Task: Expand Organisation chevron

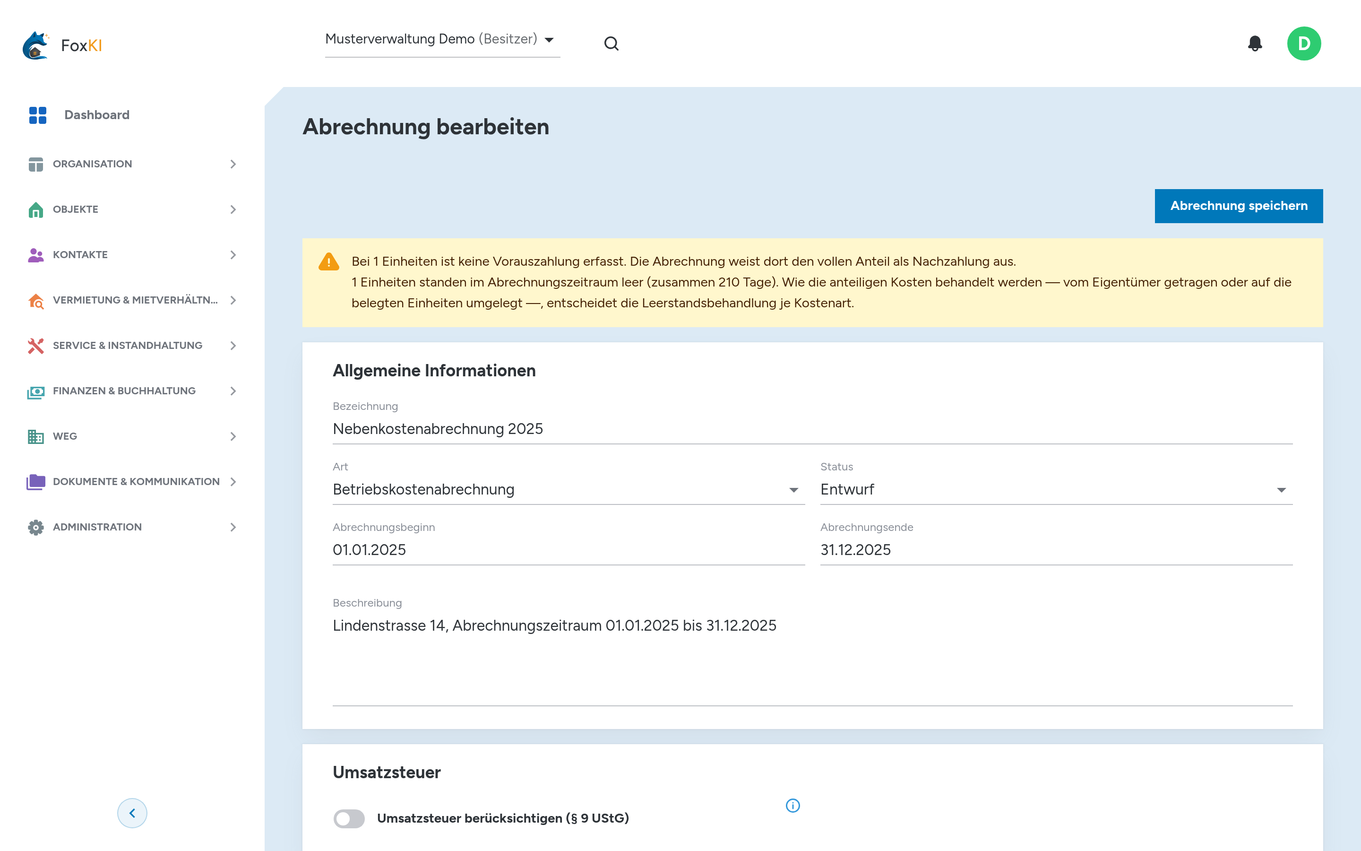Action: click(233, 164)
